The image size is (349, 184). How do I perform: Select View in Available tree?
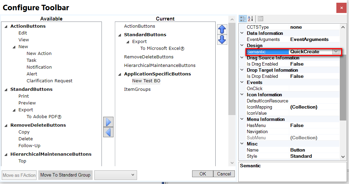24,40
